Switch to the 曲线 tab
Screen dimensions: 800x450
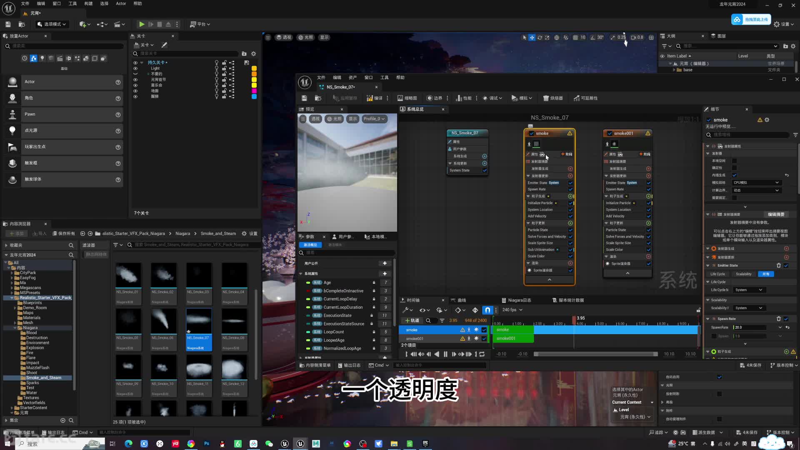pos(458,300)
